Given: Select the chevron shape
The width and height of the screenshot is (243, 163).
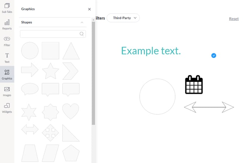Looking at the screenshot, I should pos(71,71).
